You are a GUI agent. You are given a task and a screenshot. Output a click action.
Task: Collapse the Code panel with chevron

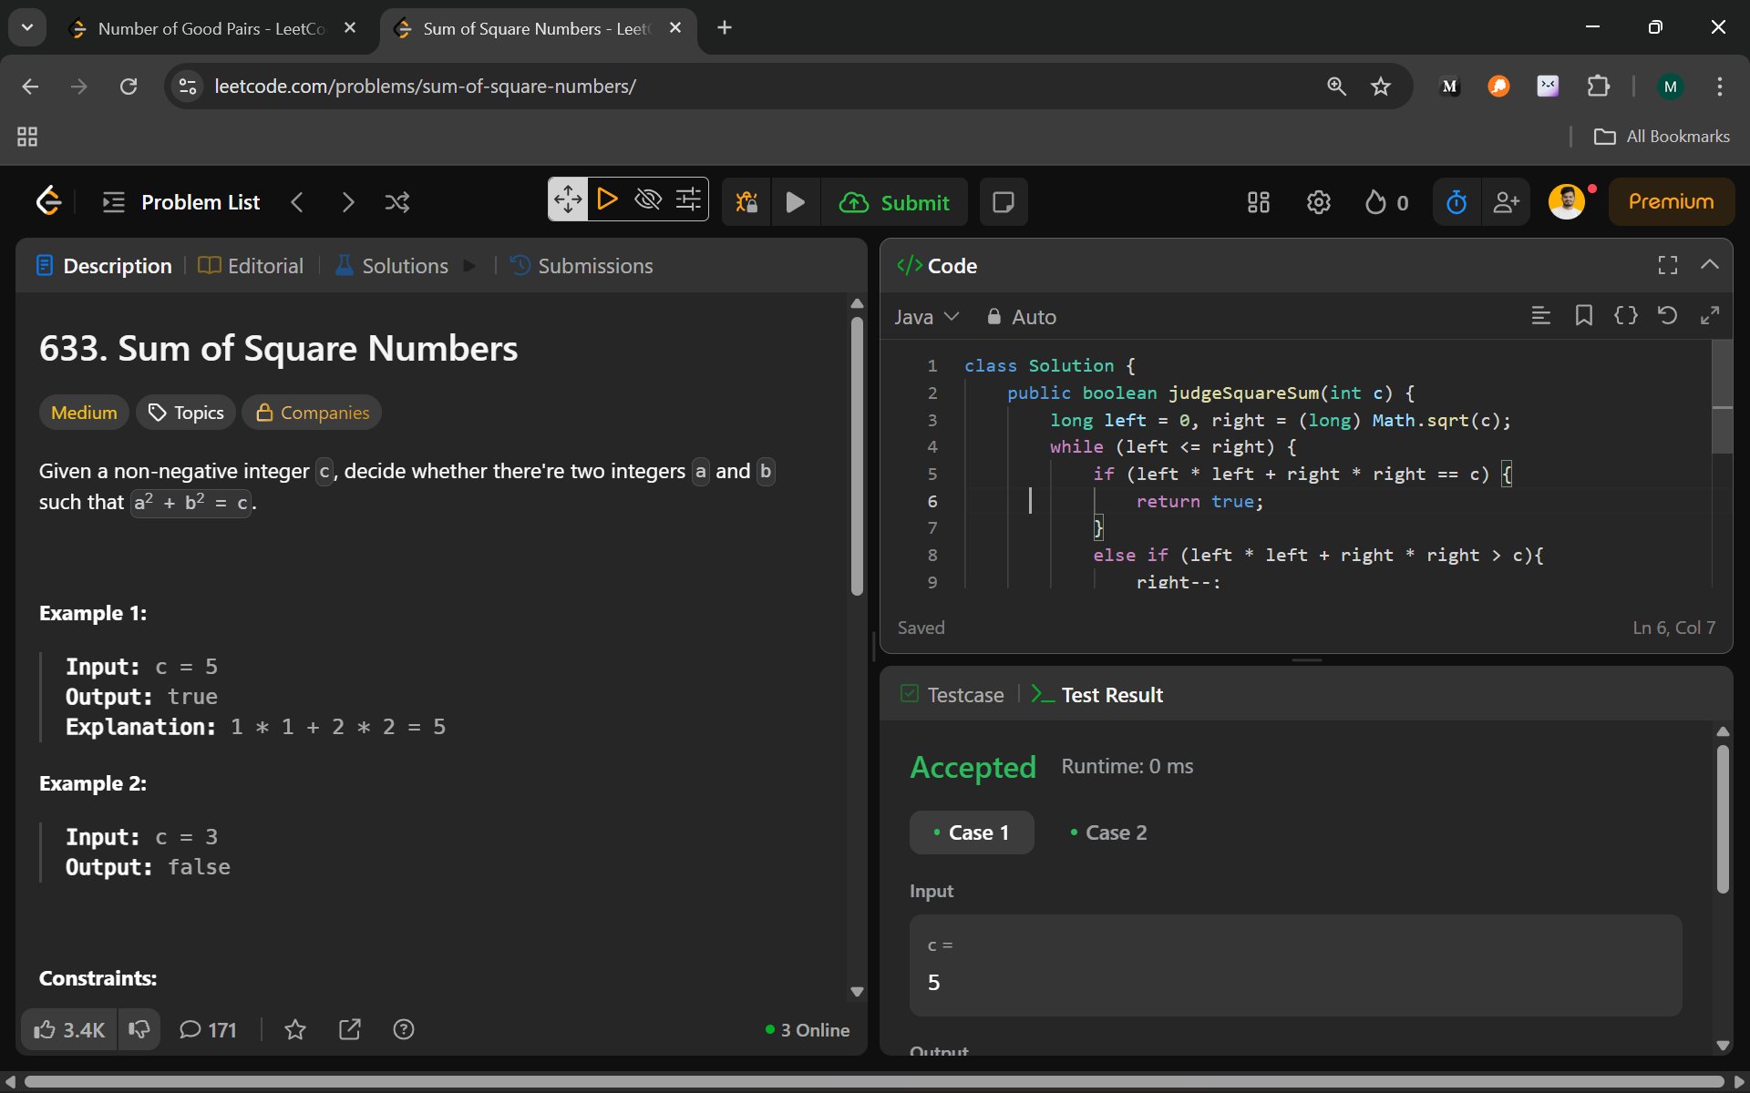(1709, 265)
